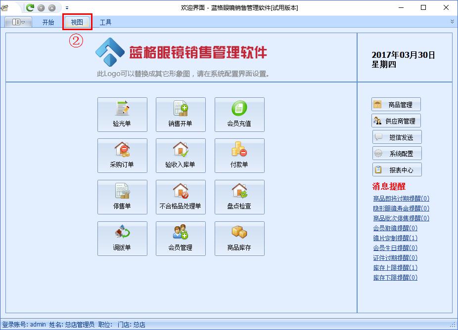458x330 pixels.
Task: Open the 验光单 (optometry form) icon
Action: [x=122, y=114]
